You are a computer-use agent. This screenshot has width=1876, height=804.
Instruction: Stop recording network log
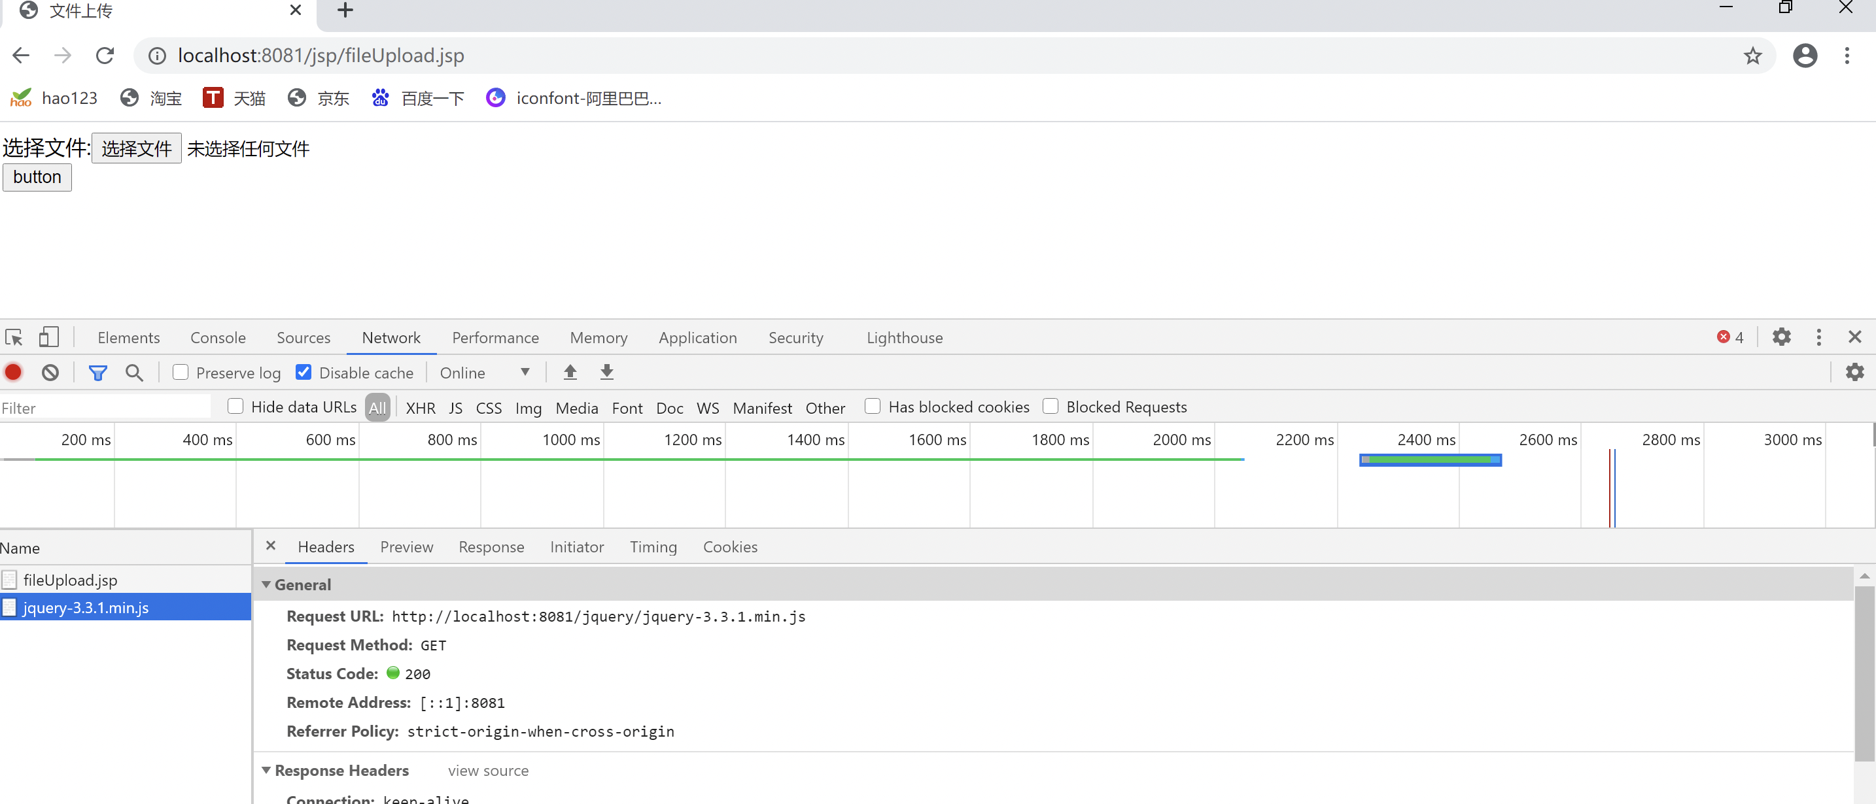point(13,373)
